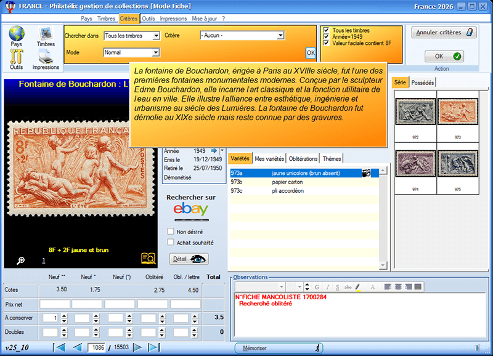493x356 pixels.
Task: Align Observations text left
Action: (388, 286)
